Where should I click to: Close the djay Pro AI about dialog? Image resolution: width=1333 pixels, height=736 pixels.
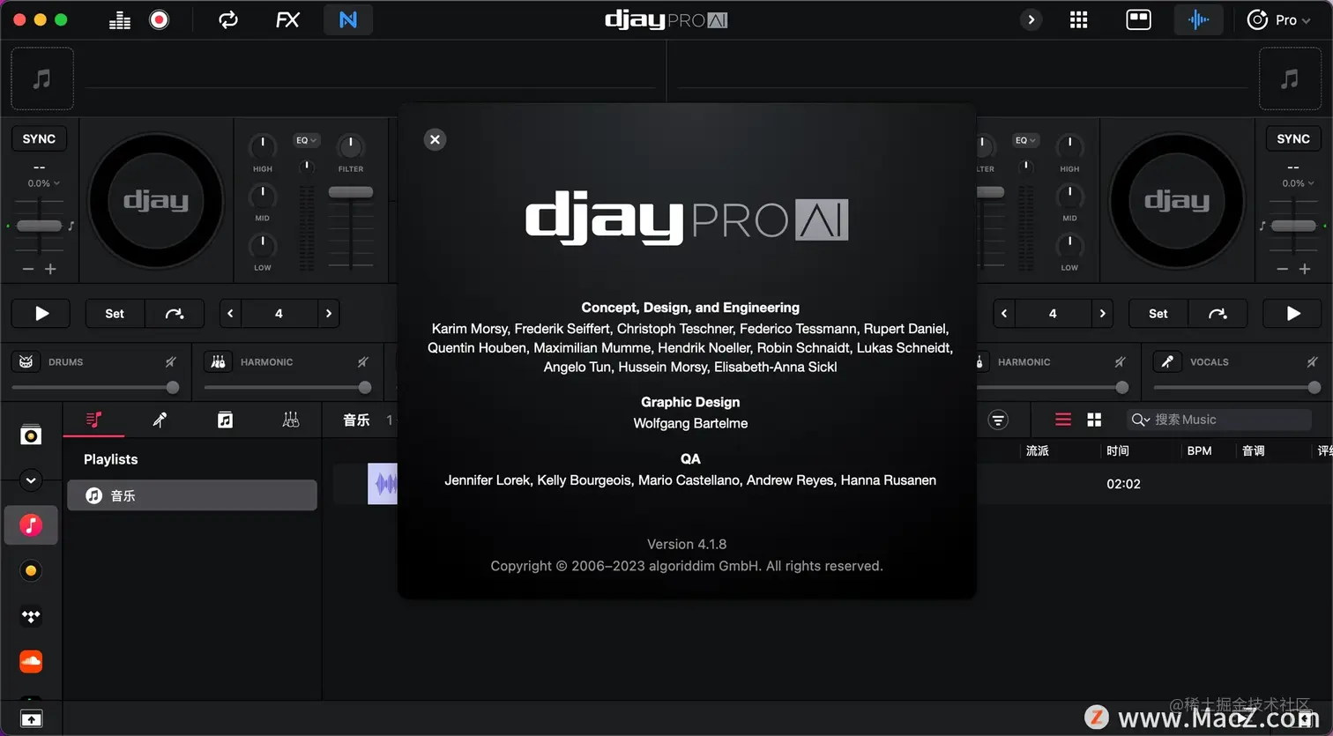[435, 139]
